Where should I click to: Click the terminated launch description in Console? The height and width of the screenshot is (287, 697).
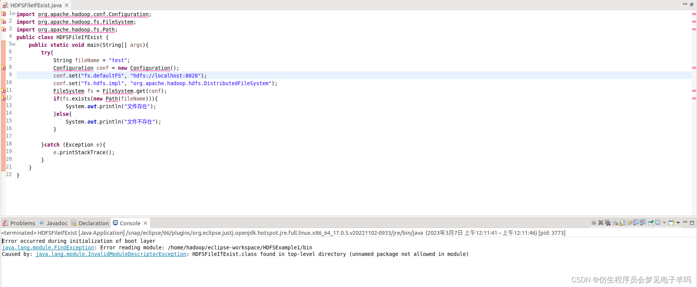283,233
